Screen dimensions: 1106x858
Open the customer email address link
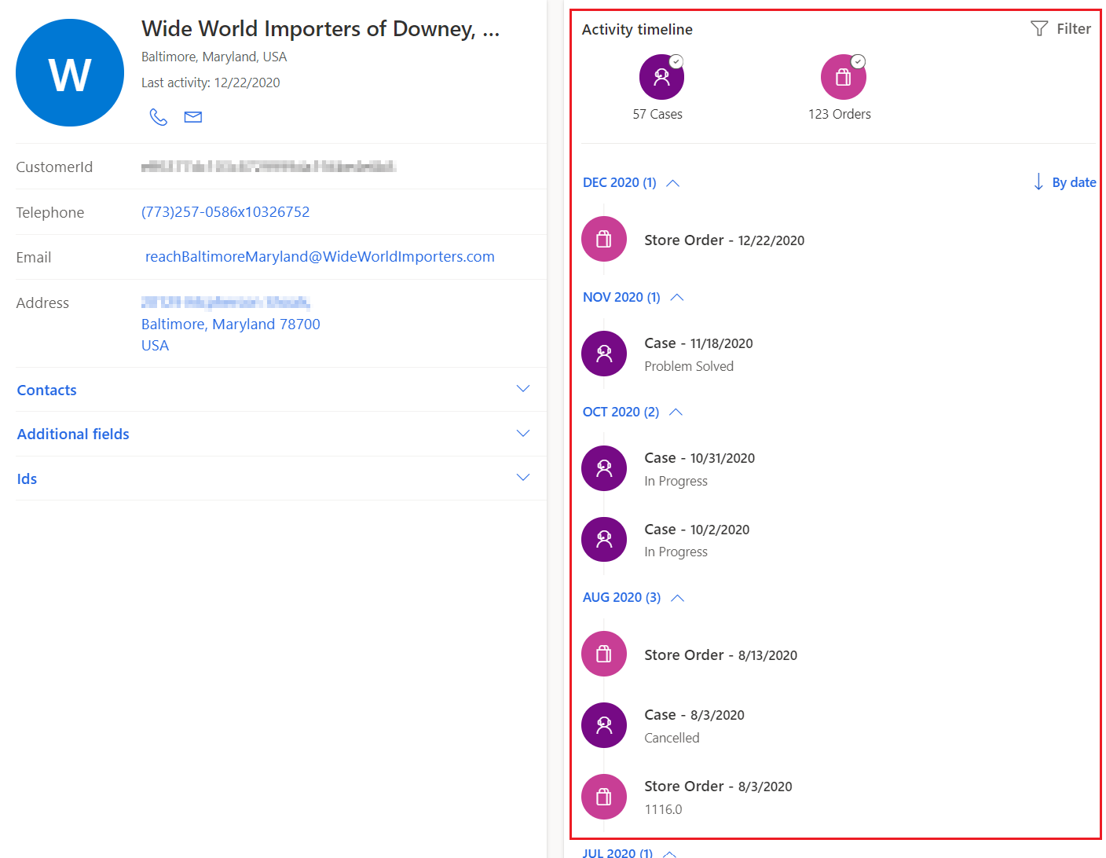tap(320, 256)
